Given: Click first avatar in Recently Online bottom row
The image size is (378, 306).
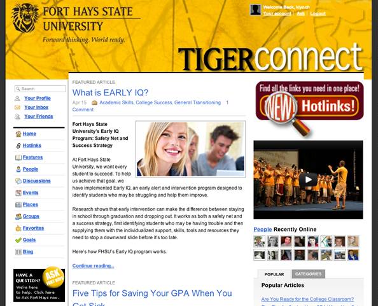Looking at the screenshot, I should [260, 255].
